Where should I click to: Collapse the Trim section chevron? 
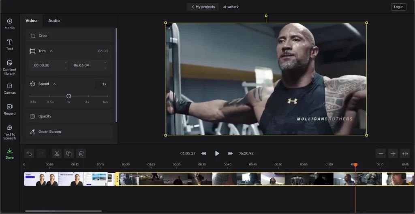(x=51, y=51)
